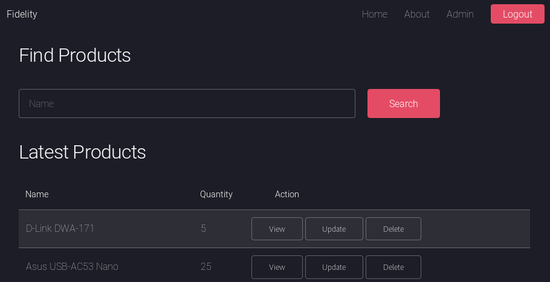Click the Fidelity brand logo link

pos(22,14)
